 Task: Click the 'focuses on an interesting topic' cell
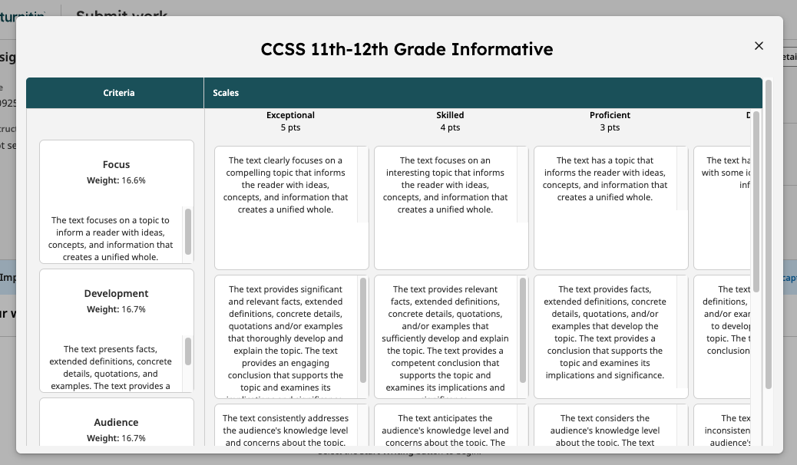click(x=451, y=208)
